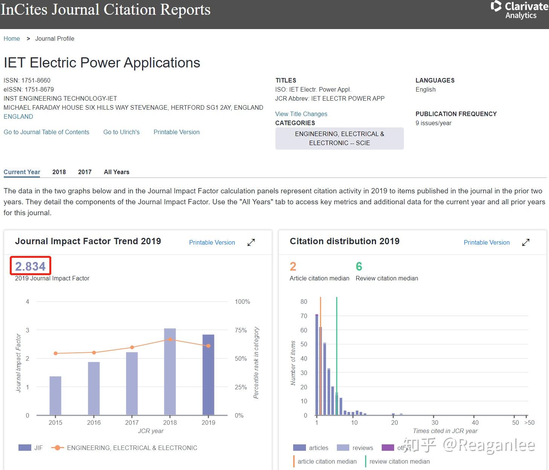Image resolution: width=549 pixels, height=470 pixels.
Task: Expand the Citation distribution chart
Action: point(526,242)
